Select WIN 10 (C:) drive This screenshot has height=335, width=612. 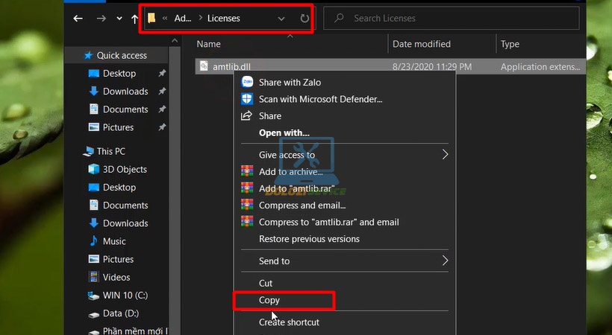125,296
